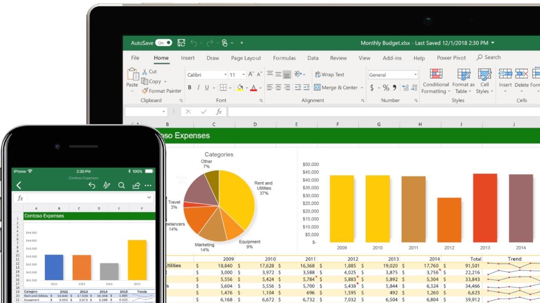Tap the iPhone undo arrow

pyautogui.click(x=92, y=185)
